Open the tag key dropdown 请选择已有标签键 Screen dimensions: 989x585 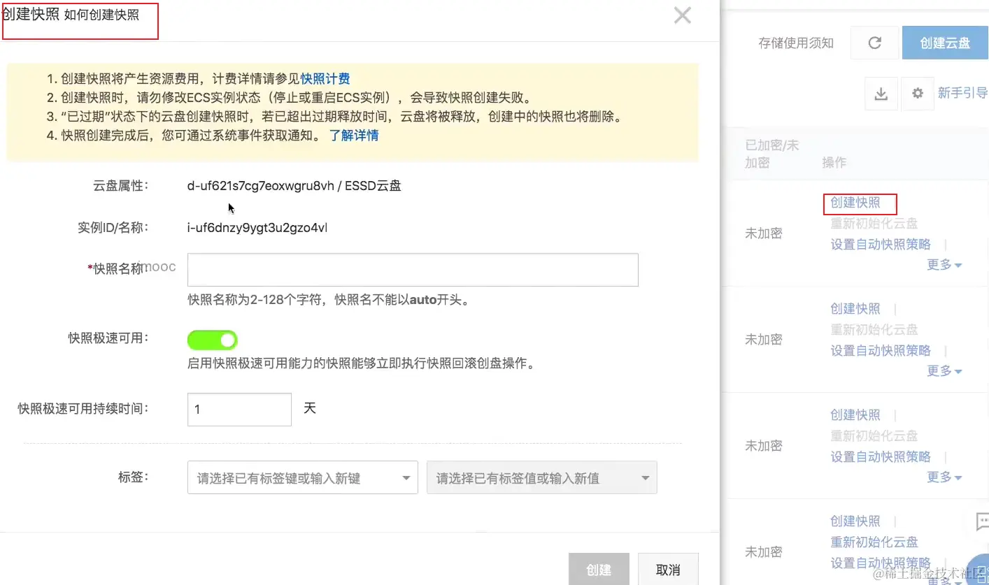tap(302, 477)
